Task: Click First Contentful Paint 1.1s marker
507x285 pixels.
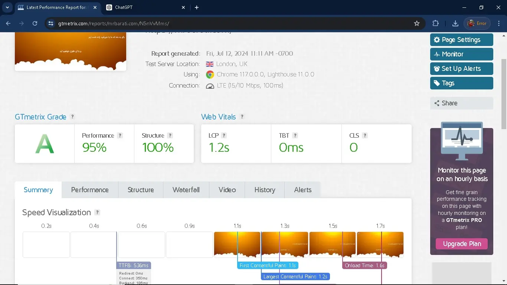Action: click(268, 265)
